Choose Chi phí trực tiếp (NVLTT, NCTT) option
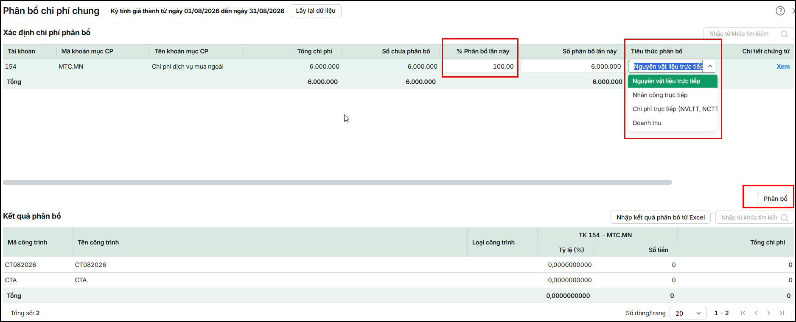Viewport: 796px width, 322px height. [673, 109]
